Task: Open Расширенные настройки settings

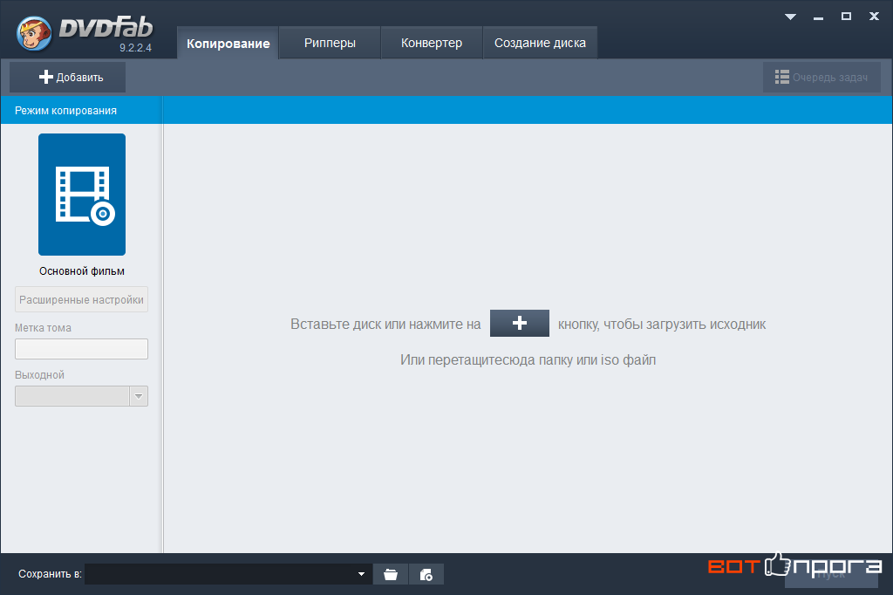Action: point(81,299)
